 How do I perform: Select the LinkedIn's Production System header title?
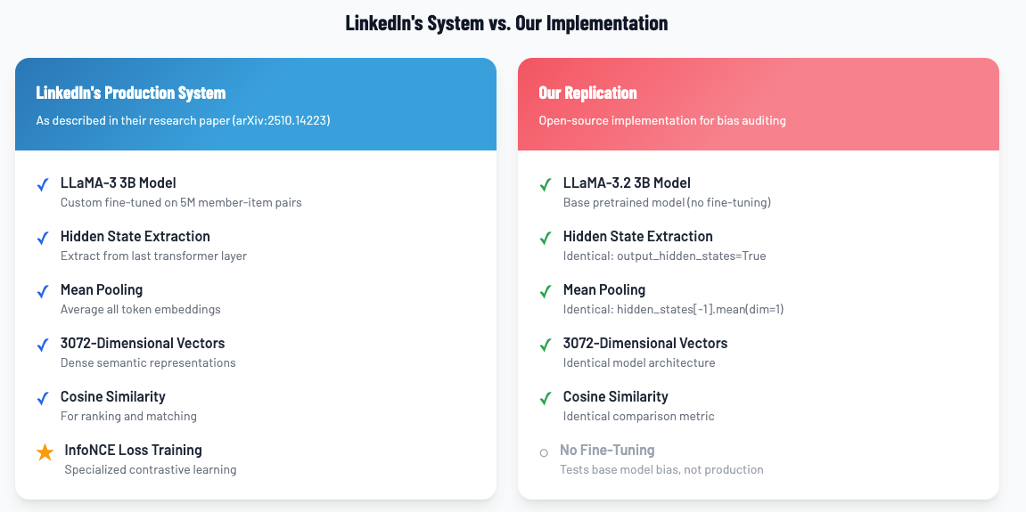click(x=131, y=93)
